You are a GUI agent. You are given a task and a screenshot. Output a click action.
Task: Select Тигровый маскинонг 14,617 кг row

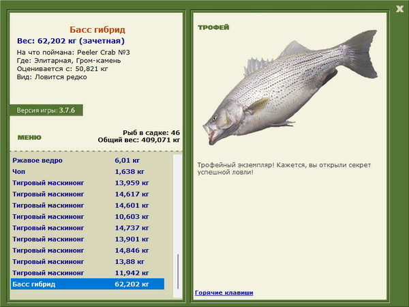pyautogui.click(x=88, y=194)
